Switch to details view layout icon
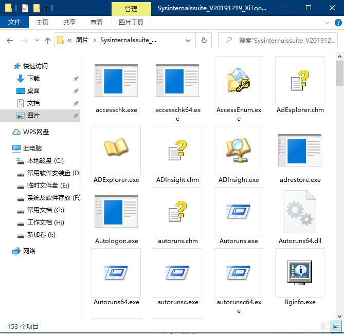 pyautogui.click(x=325, y=326)
